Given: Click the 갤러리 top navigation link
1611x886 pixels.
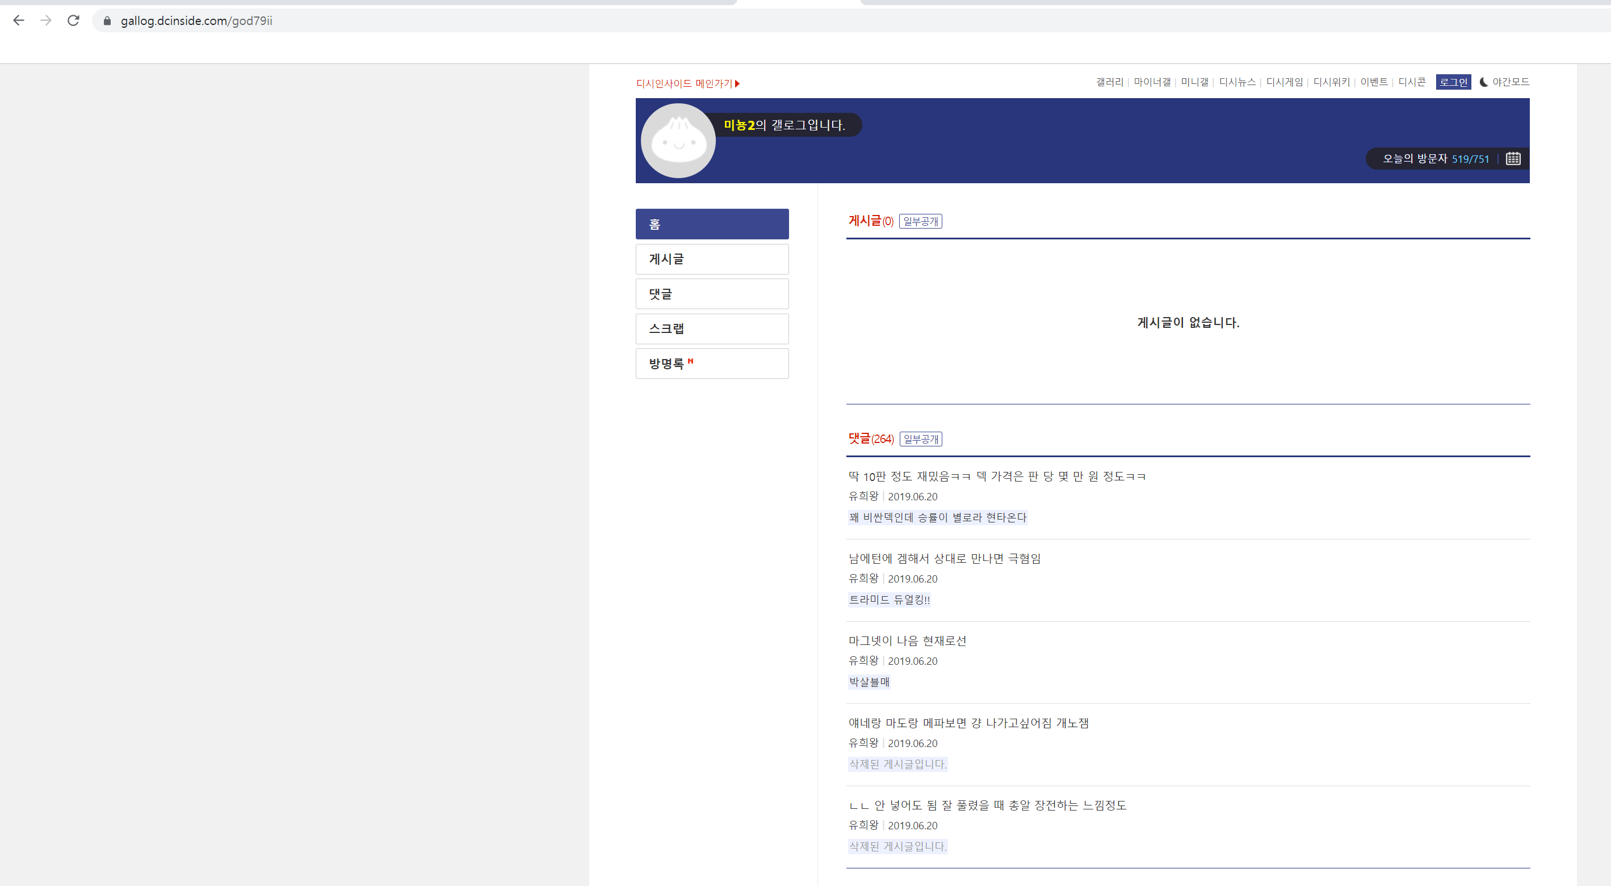Looking at the screenshot, I should tap(1109, 82).
